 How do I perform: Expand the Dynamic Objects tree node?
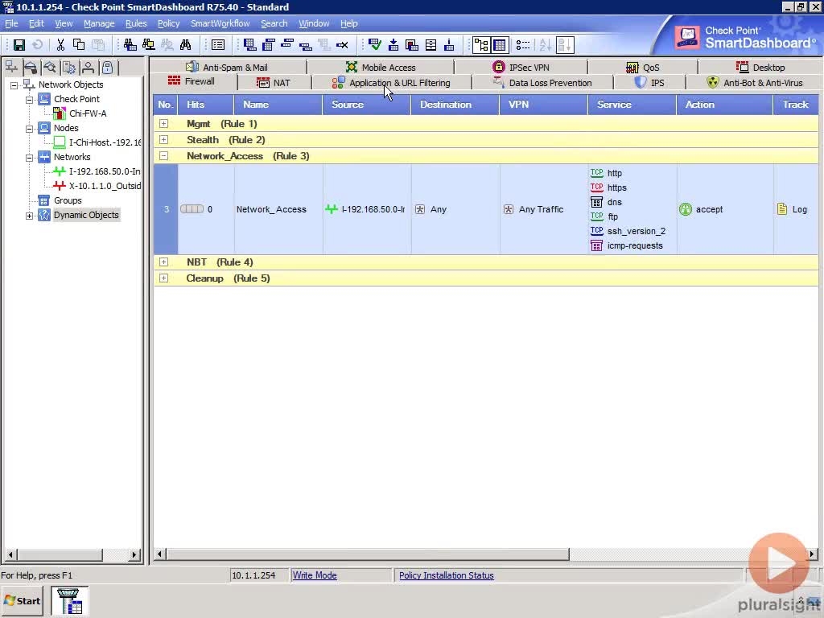(30, 216)
